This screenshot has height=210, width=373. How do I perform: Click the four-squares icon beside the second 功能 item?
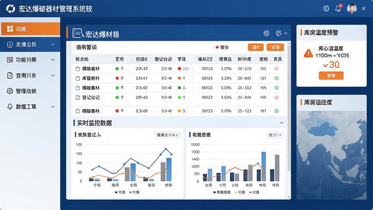[10, 60]
